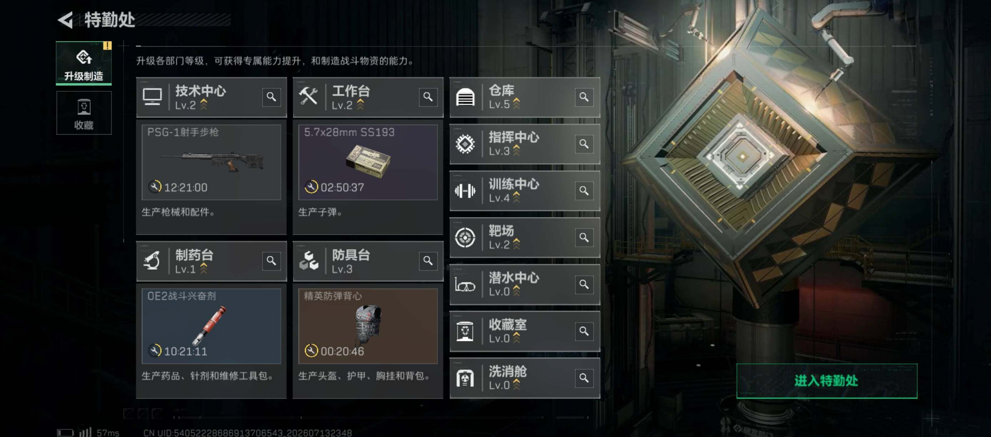This screenshot has width=991, height=437.
Task: Switch to the 收藏 sidebar tab
Action: [84, 113]
